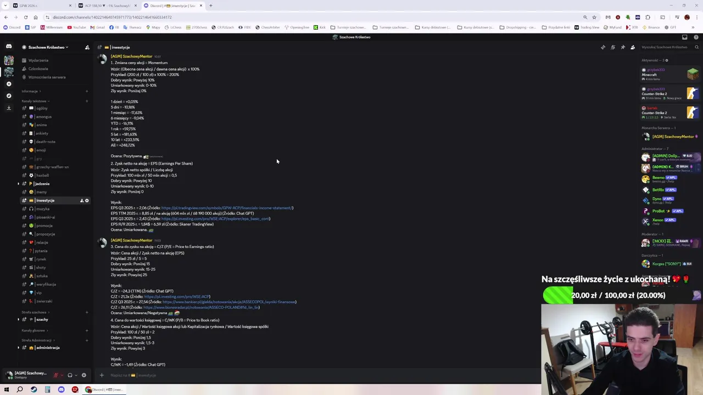703x395 pixels.
Task: Add a channel to Kanały głosowe
Action: (87, 330)
